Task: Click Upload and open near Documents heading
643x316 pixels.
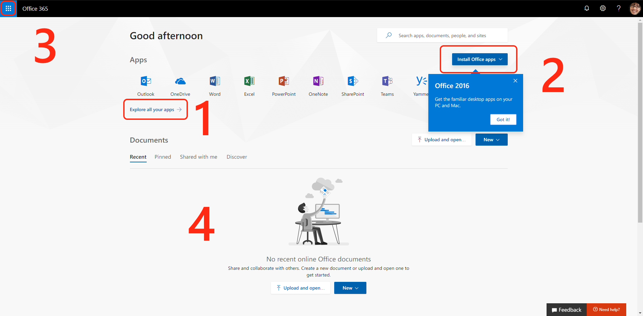Action: 441,140
